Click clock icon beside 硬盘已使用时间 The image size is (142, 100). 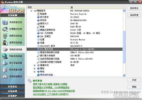[x=38, y=30]
